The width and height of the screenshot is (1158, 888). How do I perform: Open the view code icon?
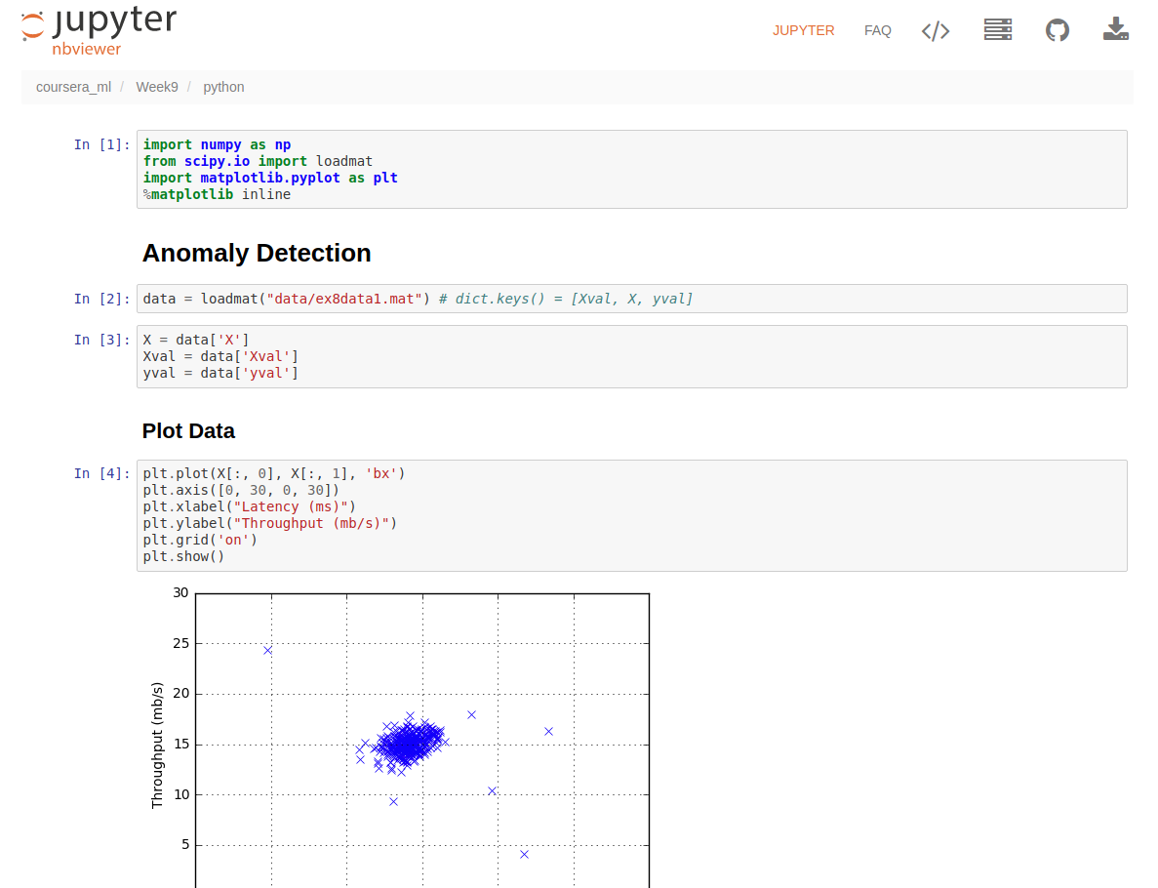935,31
